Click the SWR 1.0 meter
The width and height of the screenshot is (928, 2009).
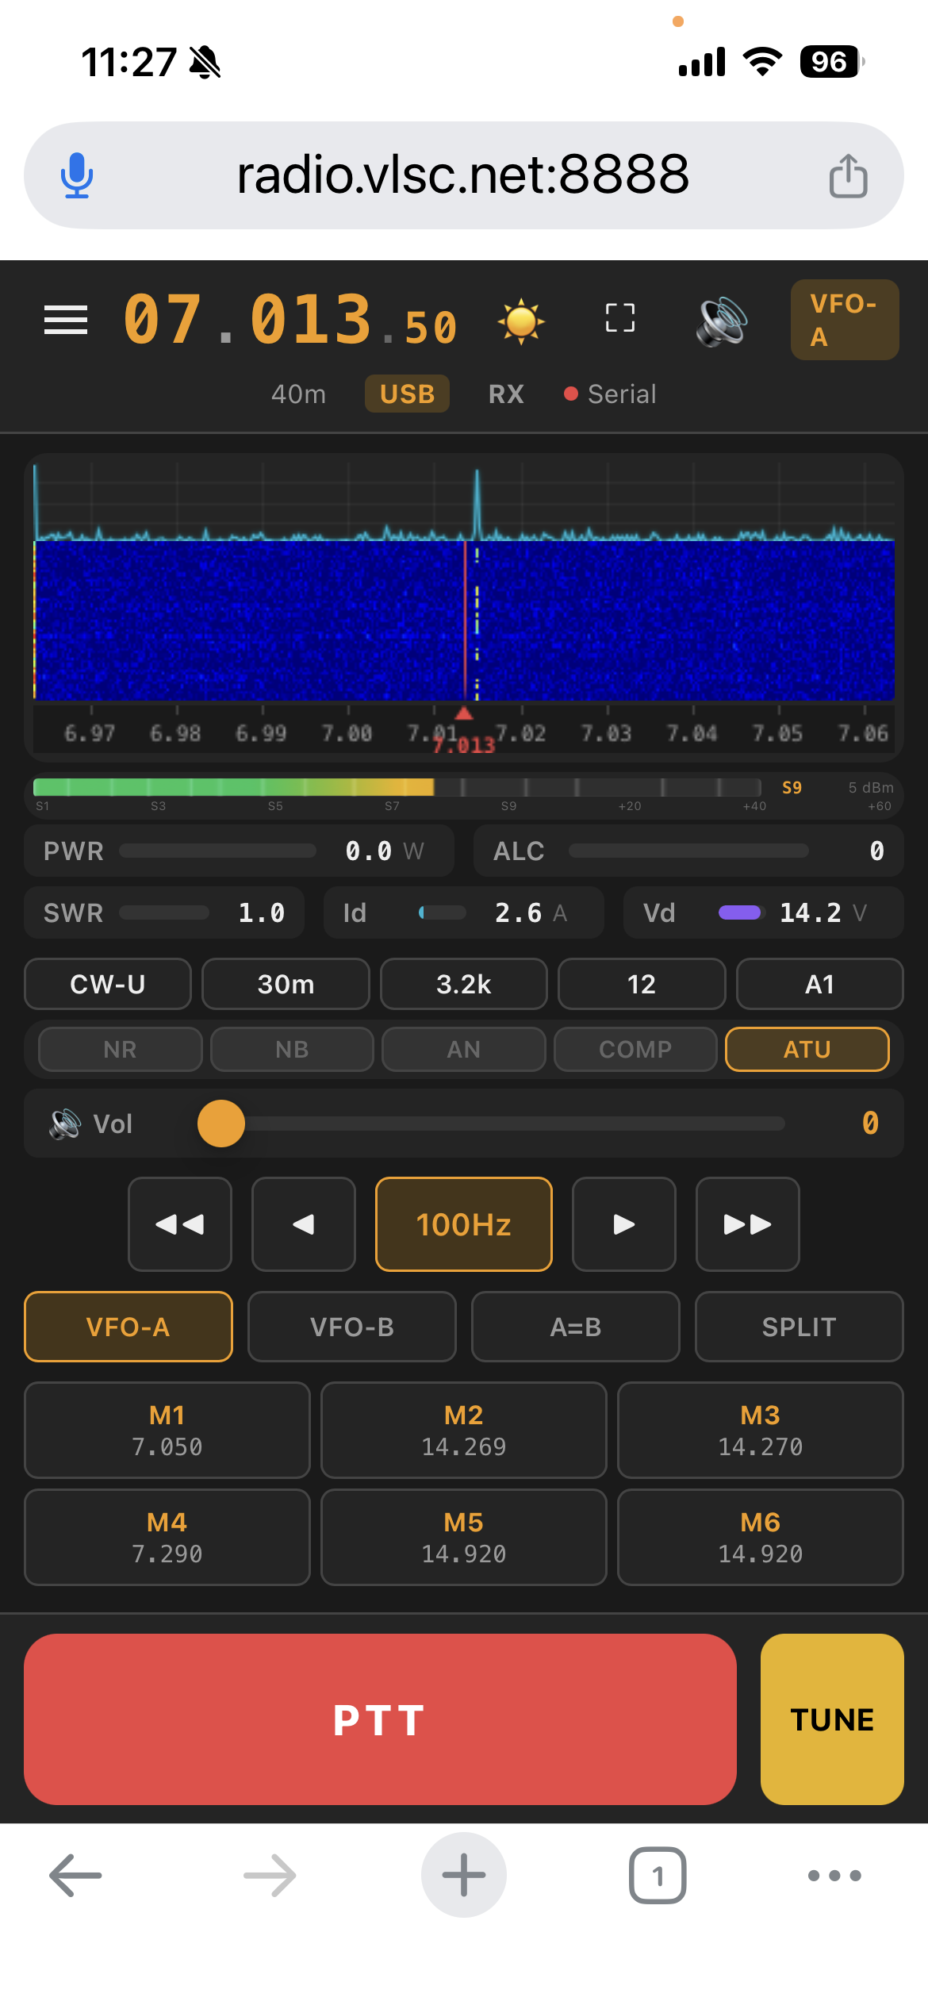(x=164, y=912)
